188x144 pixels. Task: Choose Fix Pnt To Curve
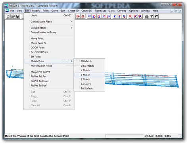49,81
